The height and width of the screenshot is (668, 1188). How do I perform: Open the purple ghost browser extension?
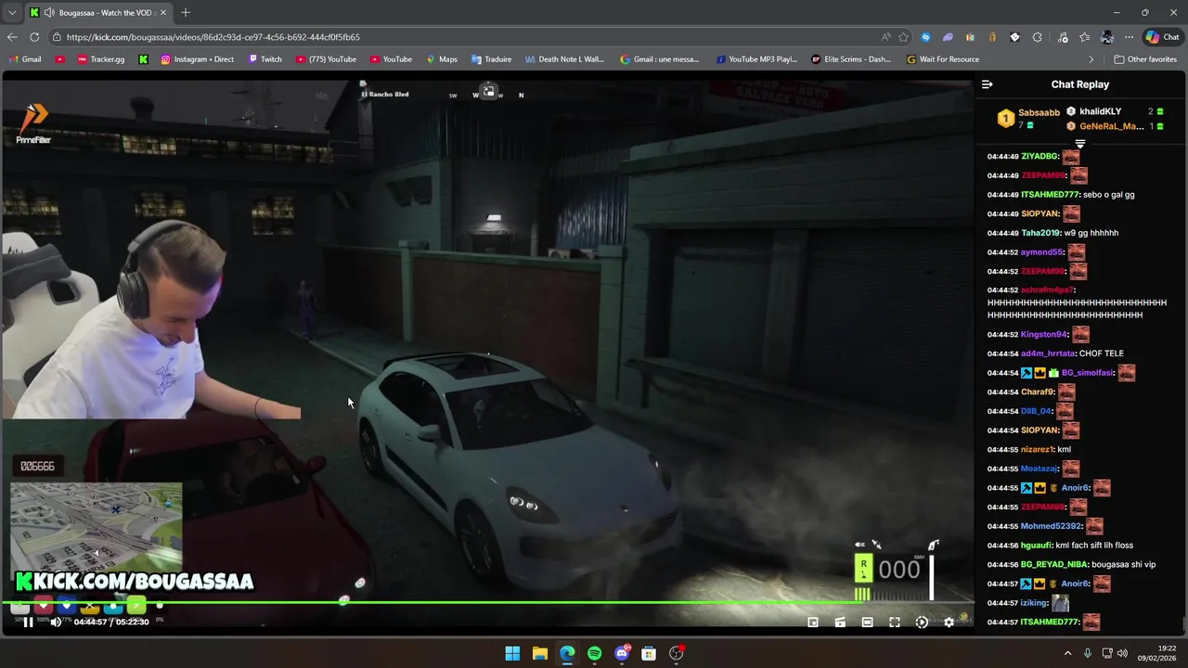(x=948, y=37)
